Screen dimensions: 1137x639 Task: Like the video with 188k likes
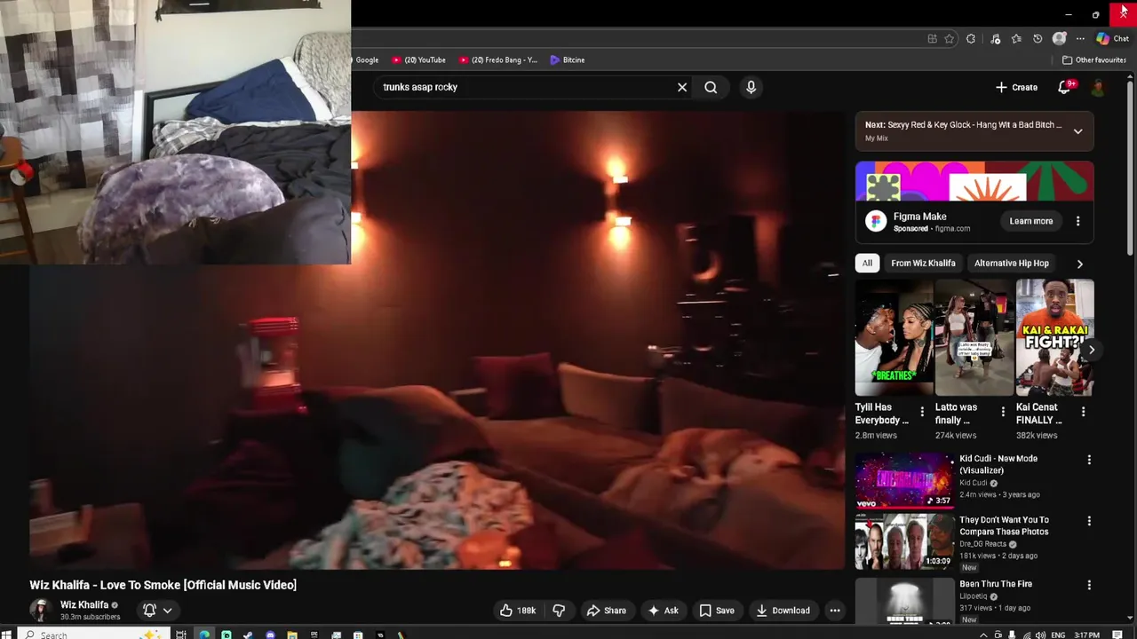(517, 611)
